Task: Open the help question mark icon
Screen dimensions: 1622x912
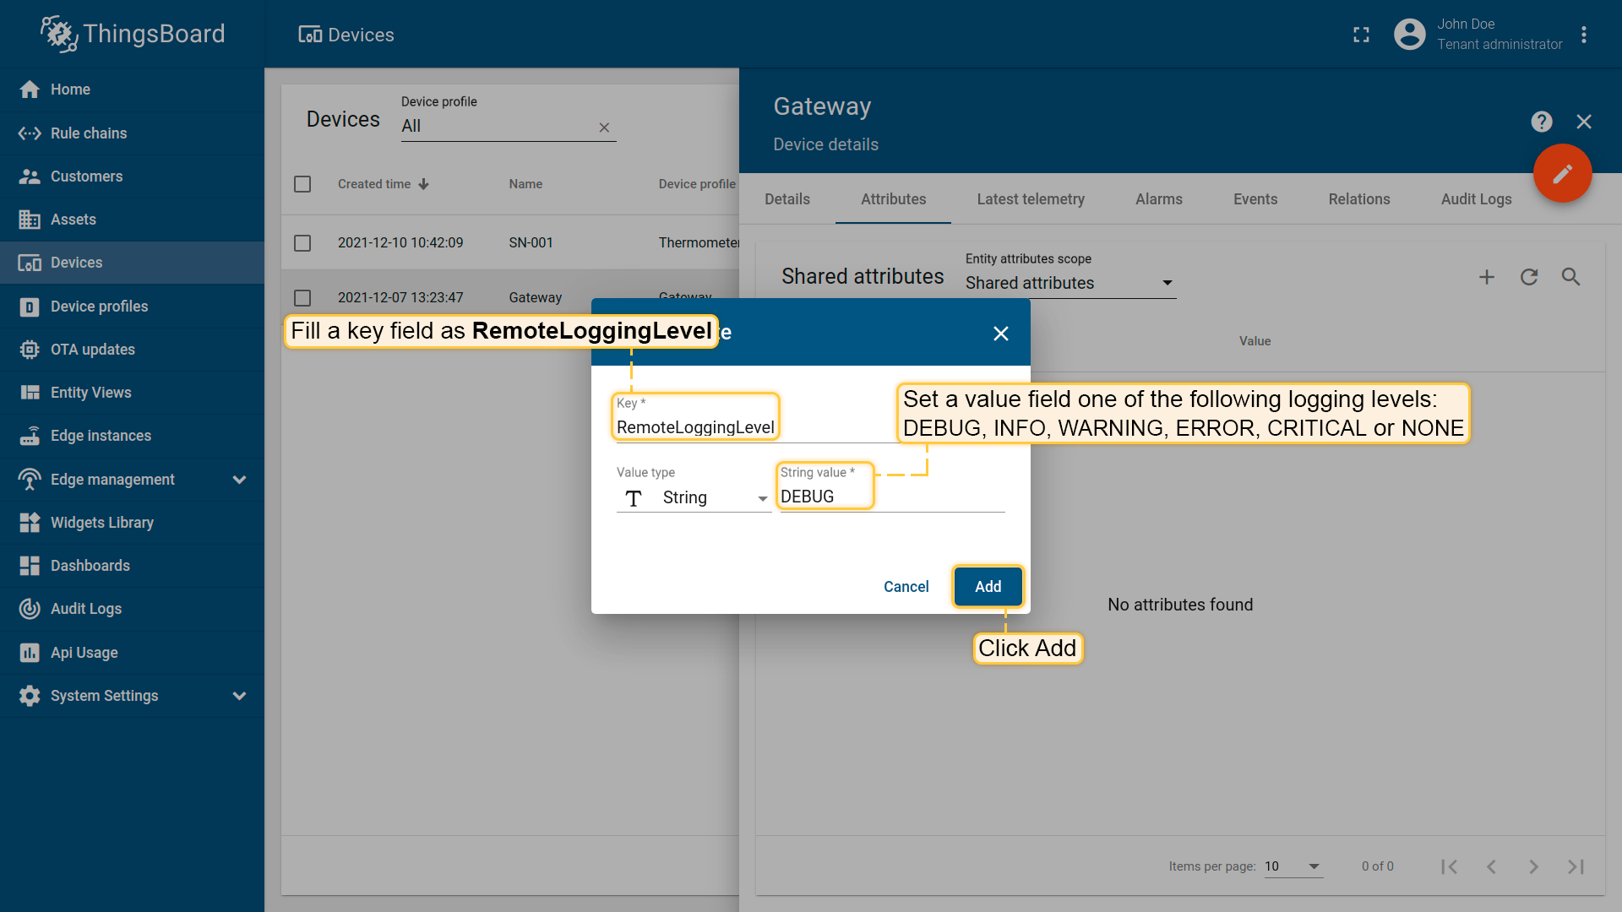Action: tap(1542, 122)
